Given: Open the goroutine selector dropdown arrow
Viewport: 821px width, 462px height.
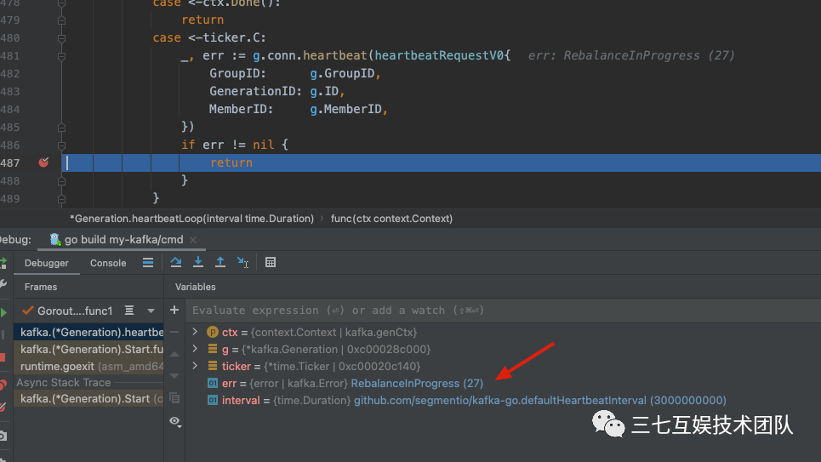Looking at the screenshot, I should [151, 311].
